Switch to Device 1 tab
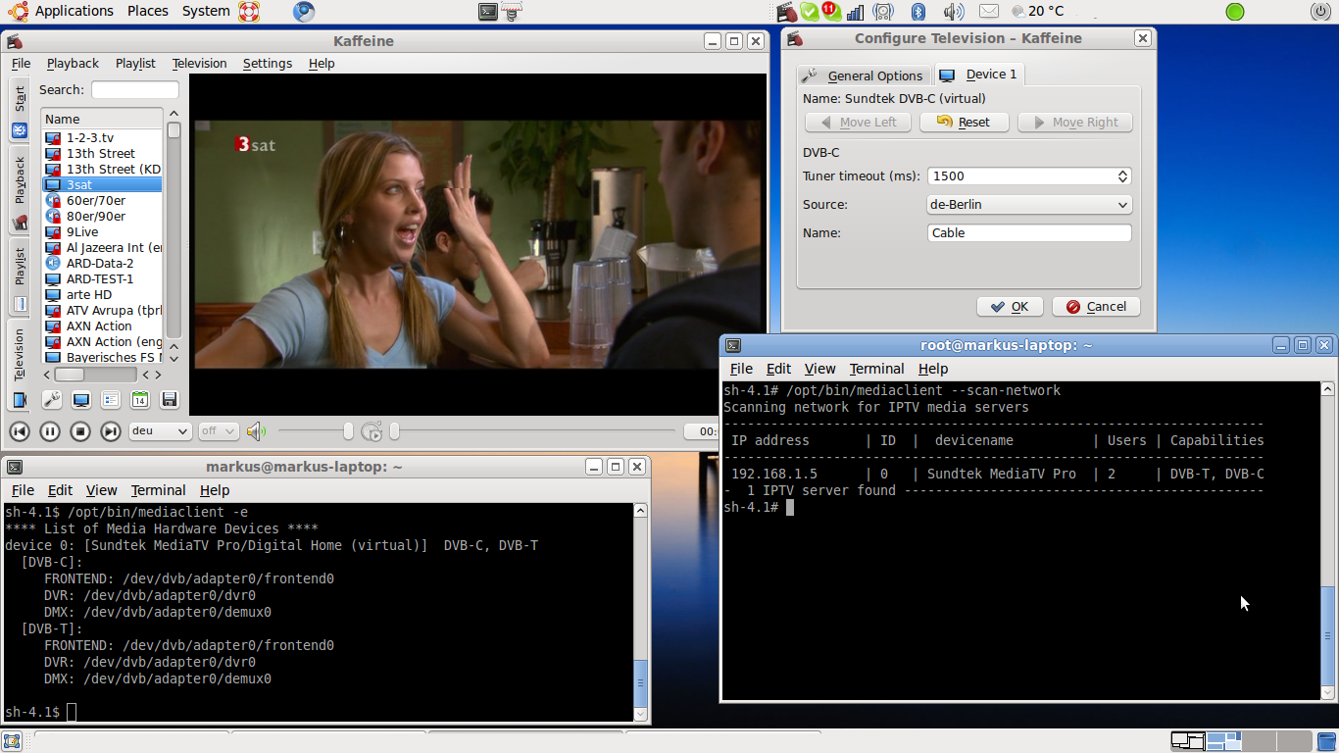The height and width of the screenshot is (753, 1339). click(978, 75)
